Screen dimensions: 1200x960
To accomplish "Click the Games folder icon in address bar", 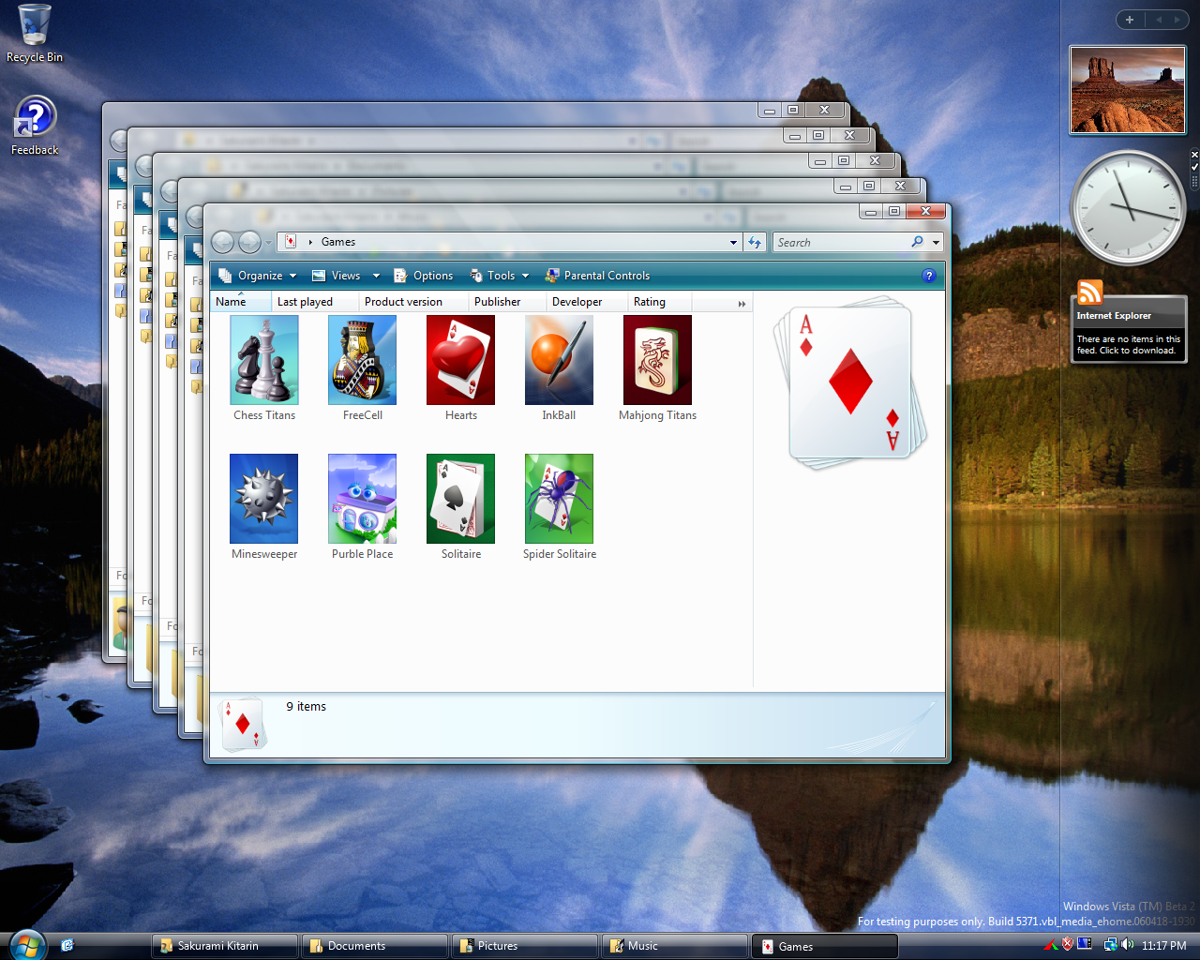I will pos(291,242).
